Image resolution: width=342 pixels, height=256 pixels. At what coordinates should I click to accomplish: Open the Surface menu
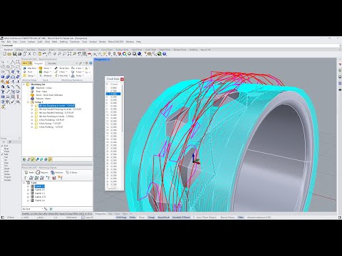click(x=31, y=42)
